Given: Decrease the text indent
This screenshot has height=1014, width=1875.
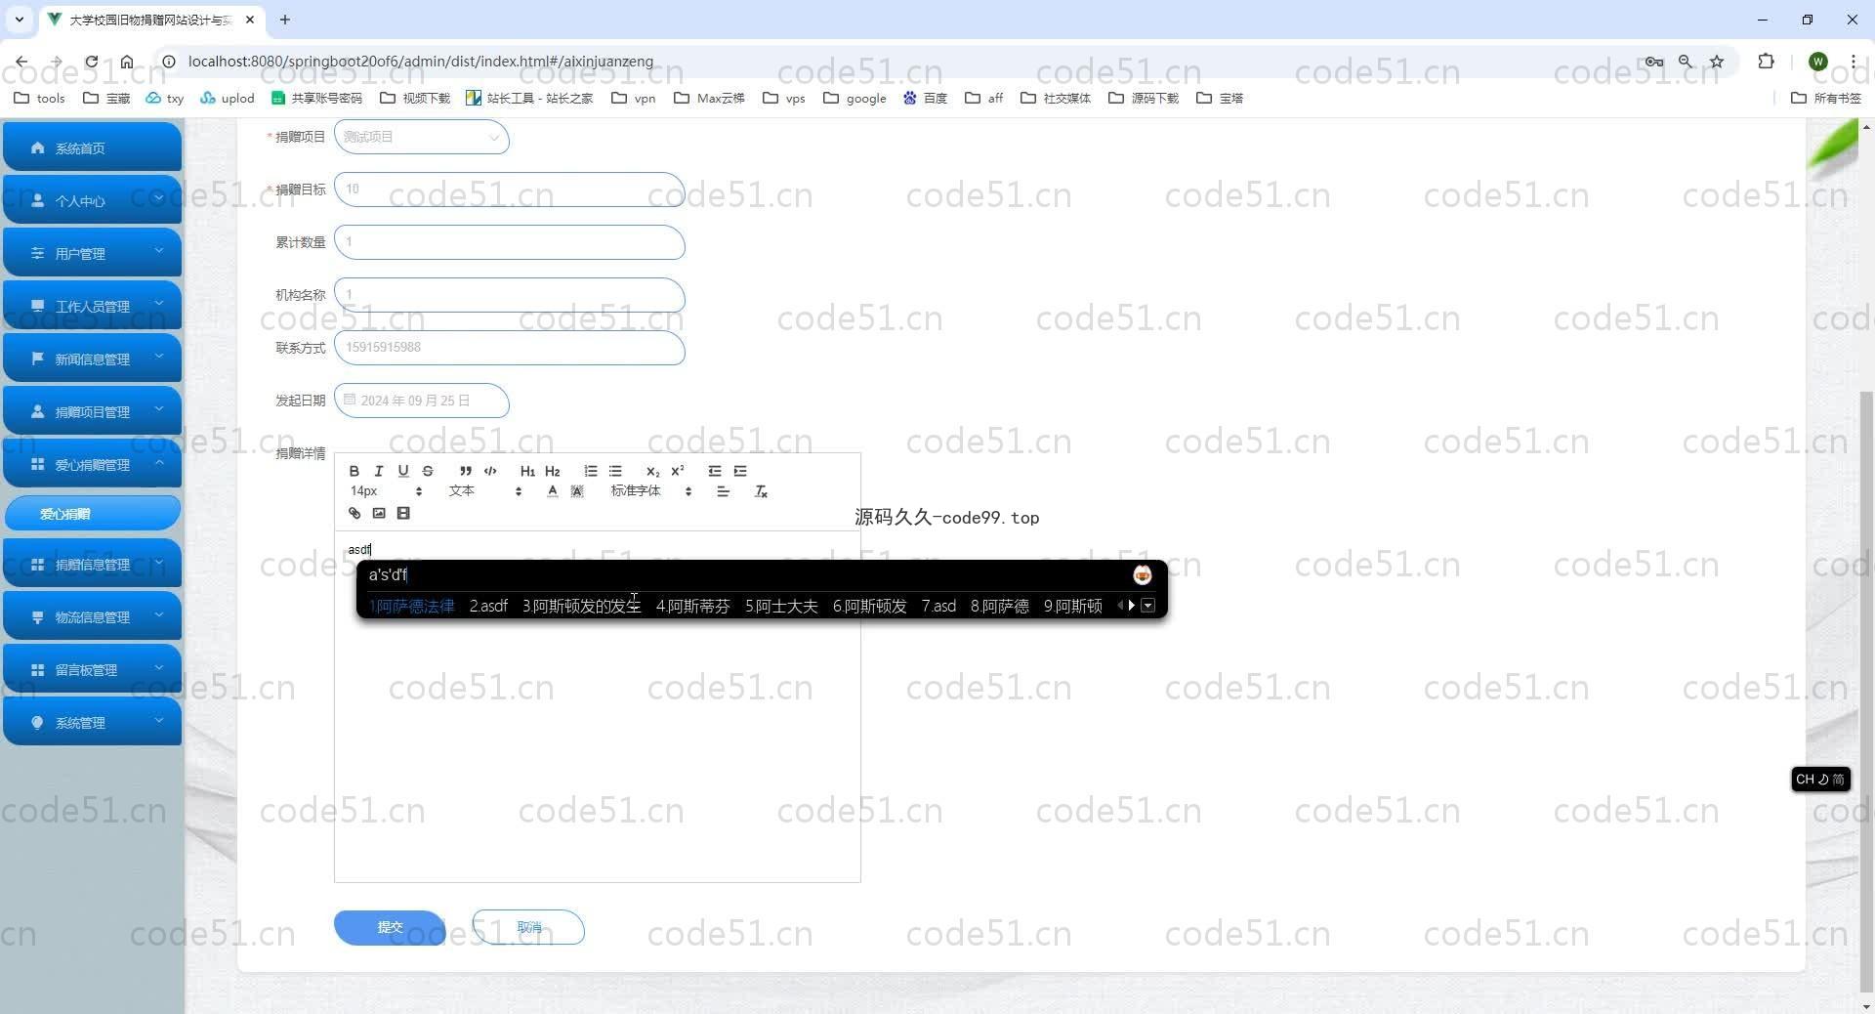Looking at the screenshot, I should 715,471.
